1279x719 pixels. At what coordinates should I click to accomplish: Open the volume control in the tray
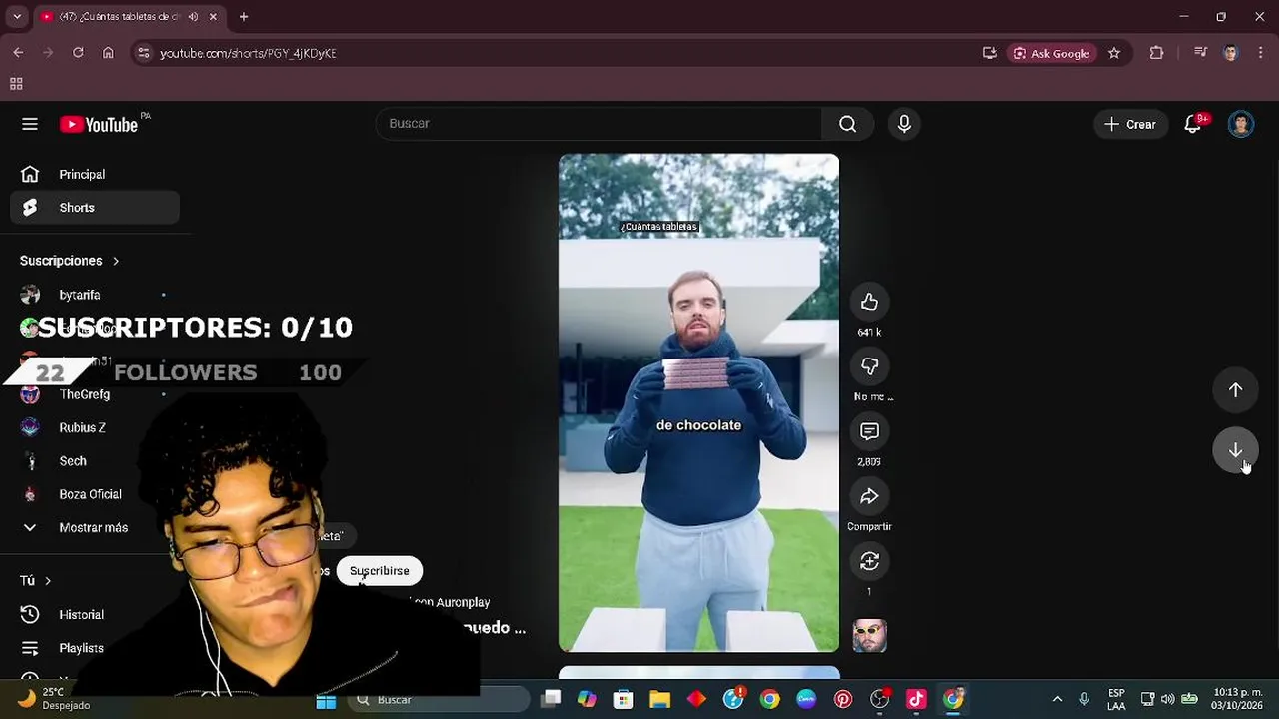[x=1167, y=699]
